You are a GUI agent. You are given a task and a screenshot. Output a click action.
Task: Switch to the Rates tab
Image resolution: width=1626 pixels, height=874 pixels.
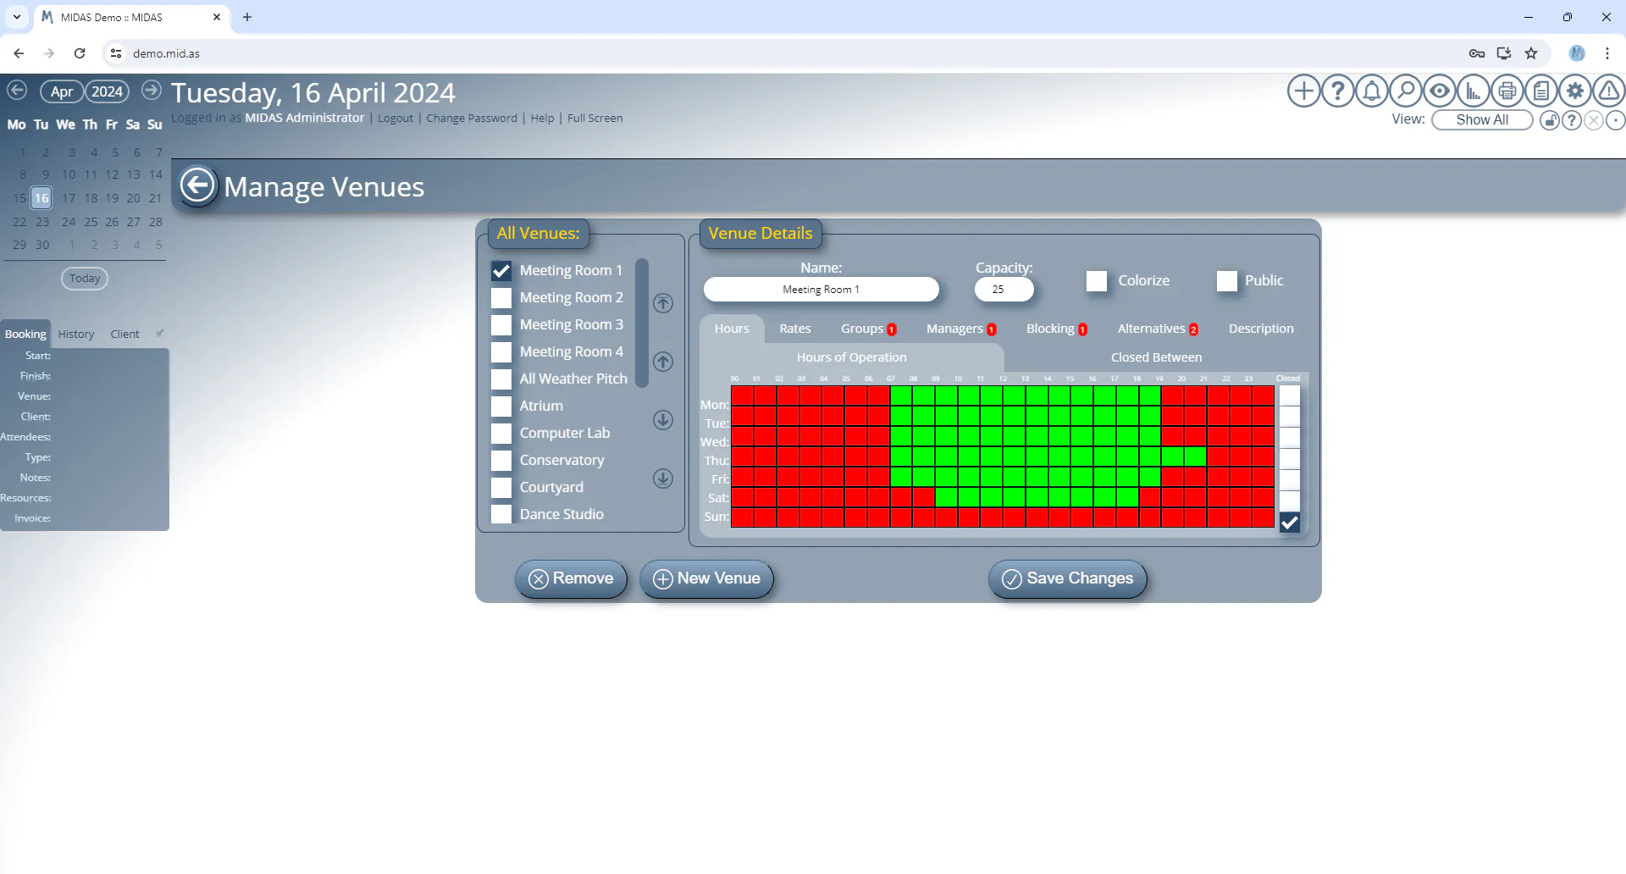coord(795,329)
